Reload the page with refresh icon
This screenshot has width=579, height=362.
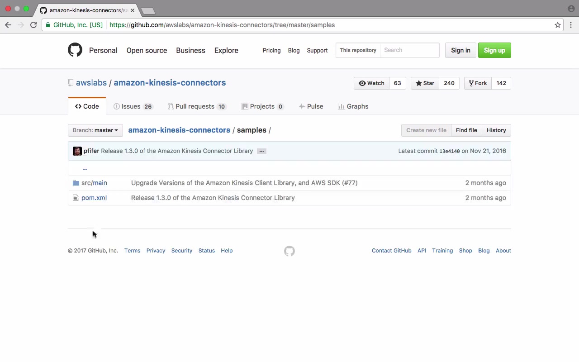click(33, 25)
